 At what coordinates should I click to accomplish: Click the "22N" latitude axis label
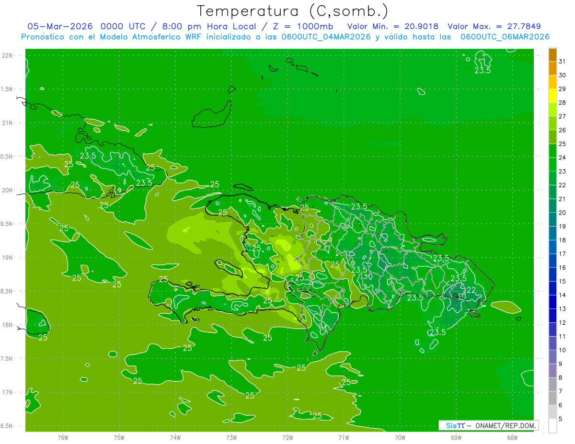pos(7,56)
